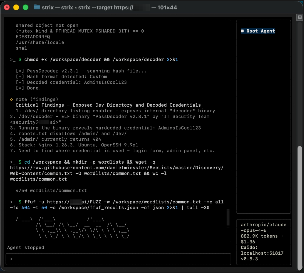The image size is (304, 273).
Task: Click "/usr/share/locale" output line
Action: pos(40,42)
